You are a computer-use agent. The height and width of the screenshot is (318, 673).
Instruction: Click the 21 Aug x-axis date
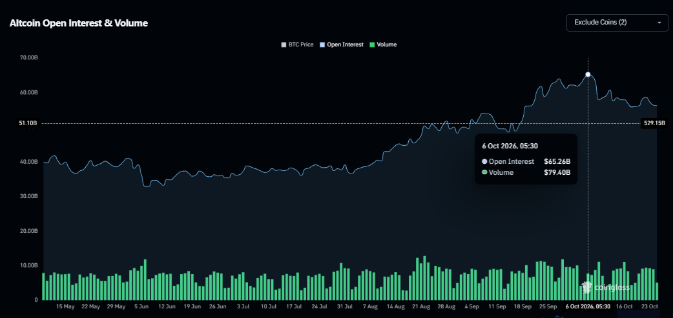coord(421,307)
